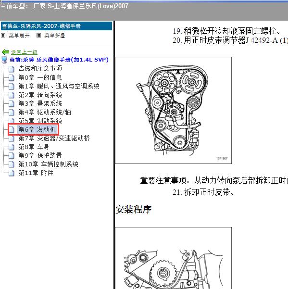Screen dimensions: 288x289
Task: Open 第0章 一般信息
Action: (40, 77)
